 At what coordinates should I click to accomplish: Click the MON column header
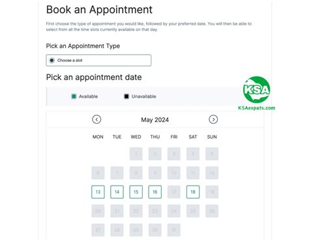tap(98, 137)
